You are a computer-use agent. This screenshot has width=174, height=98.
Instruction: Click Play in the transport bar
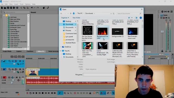[36, 93]
